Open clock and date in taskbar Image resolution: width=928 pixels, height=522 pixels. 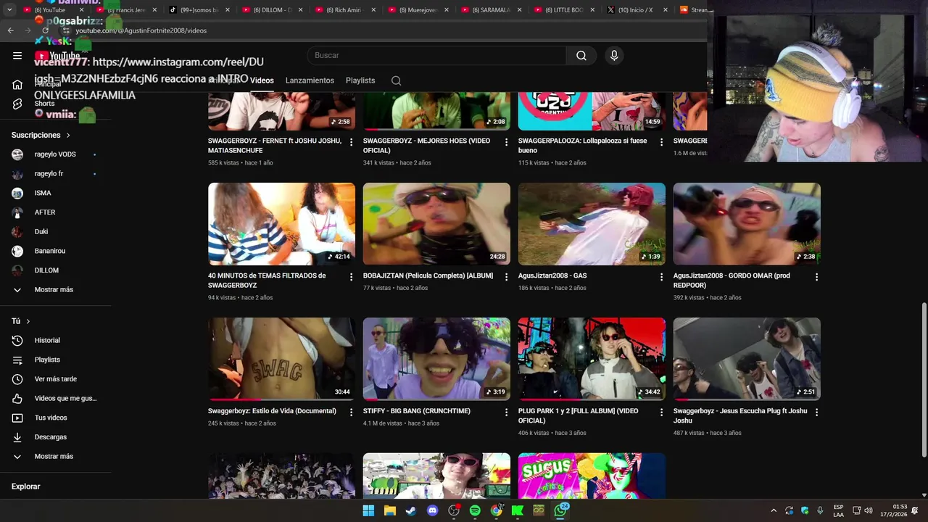895,510
